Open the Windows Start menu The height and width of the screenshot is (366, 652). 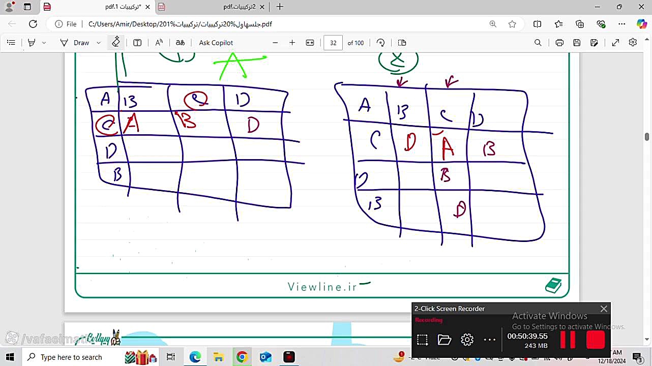(x=10, y=357)
